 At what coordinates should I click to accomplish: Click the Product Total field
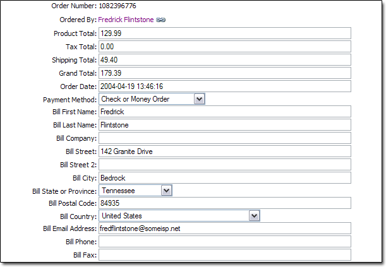(x=224, y=33)
